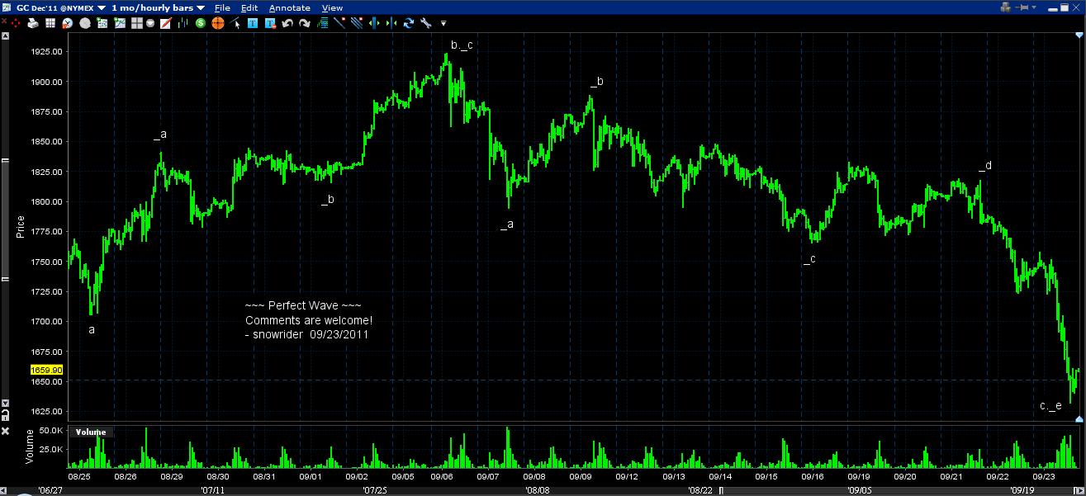This screenshot has width=1086, height=496.
Task: Click the grey circle toolbar icon
Action: click(x=86, y=23)
